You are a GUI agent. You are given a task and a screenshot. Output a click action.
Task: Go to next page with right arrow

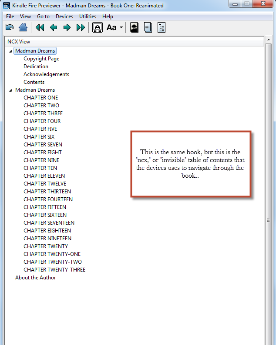[x=67, y=28]
